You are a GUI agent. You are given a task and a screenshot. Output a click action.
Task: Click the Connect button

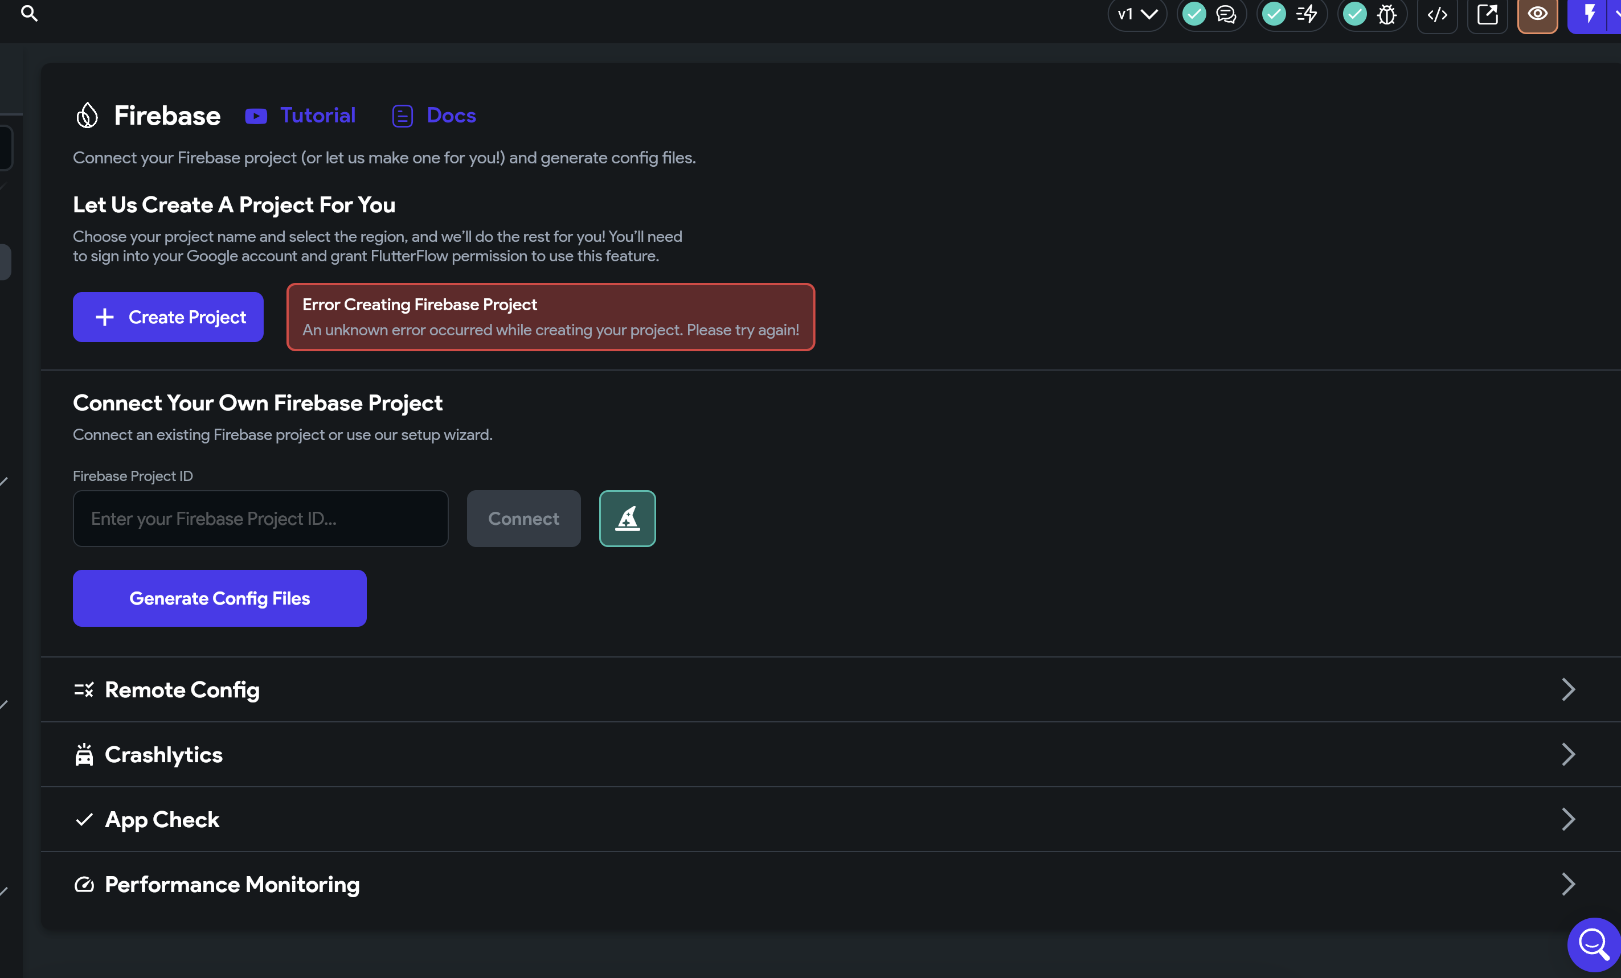point(523,518)
